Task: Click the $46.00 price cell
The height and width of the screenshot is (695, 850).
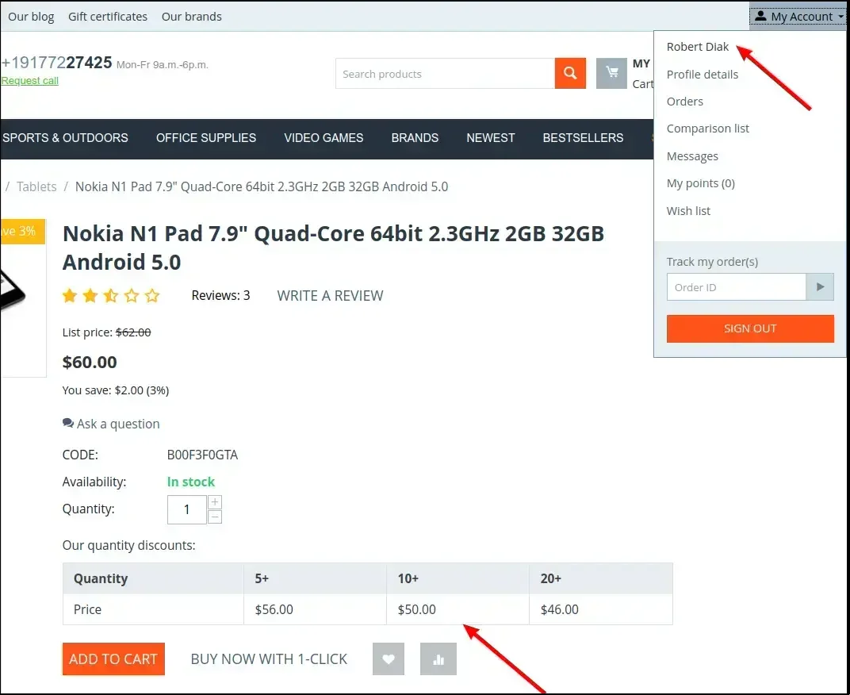Action: [601, 609]
